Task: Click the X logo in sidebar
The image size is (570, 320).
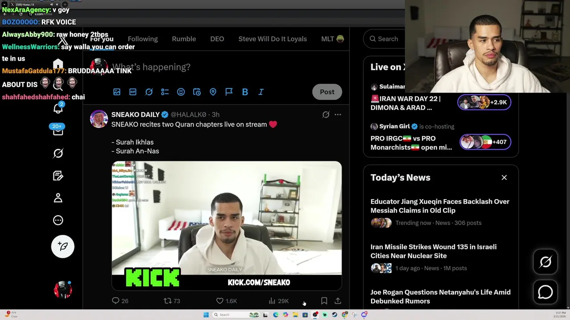Action: (x=63, y=41)
